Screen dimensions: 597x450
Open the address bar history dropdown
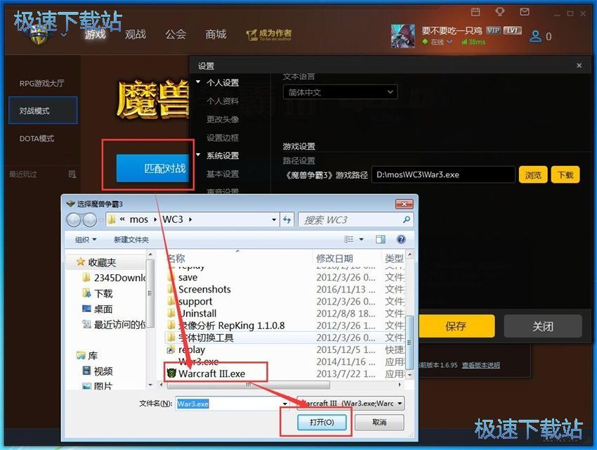click(274, 220)
